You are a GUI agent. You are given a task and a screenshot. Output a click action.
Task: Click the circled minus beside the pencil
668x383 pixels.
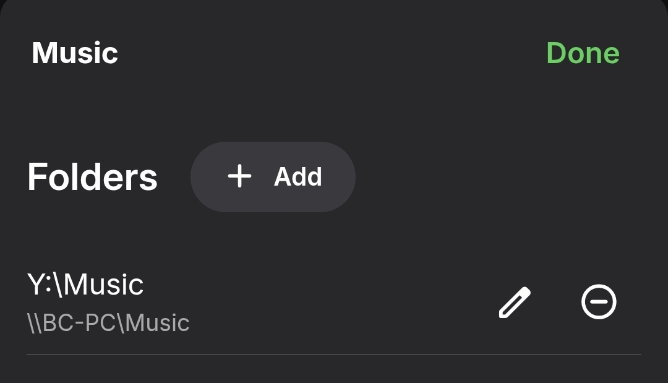coord(599,303)
